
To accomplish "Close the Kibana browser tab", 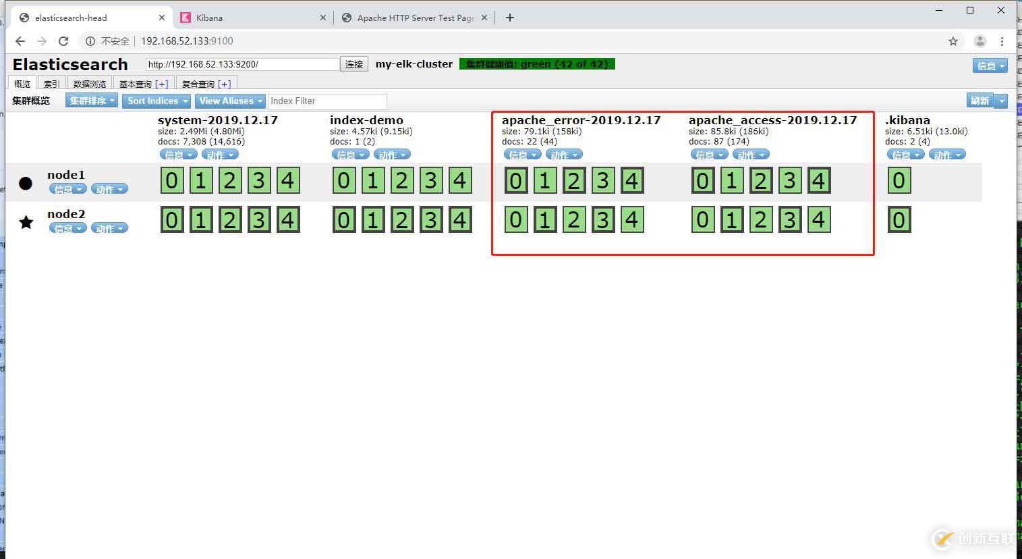I will tap(323, 18).
